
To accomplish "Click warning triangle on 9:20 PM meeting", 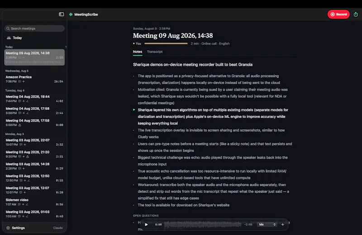I will (28, 156).
